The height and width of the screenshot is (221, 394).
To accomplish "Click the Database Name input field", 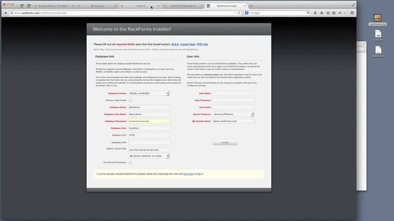I will [x=149, y=107].
